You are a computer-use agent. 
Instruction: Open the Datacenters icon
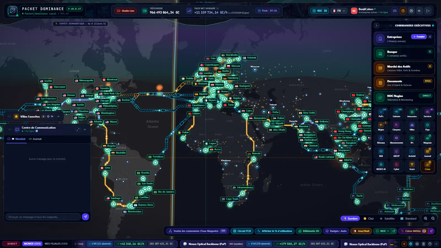[x=412, y=113]
